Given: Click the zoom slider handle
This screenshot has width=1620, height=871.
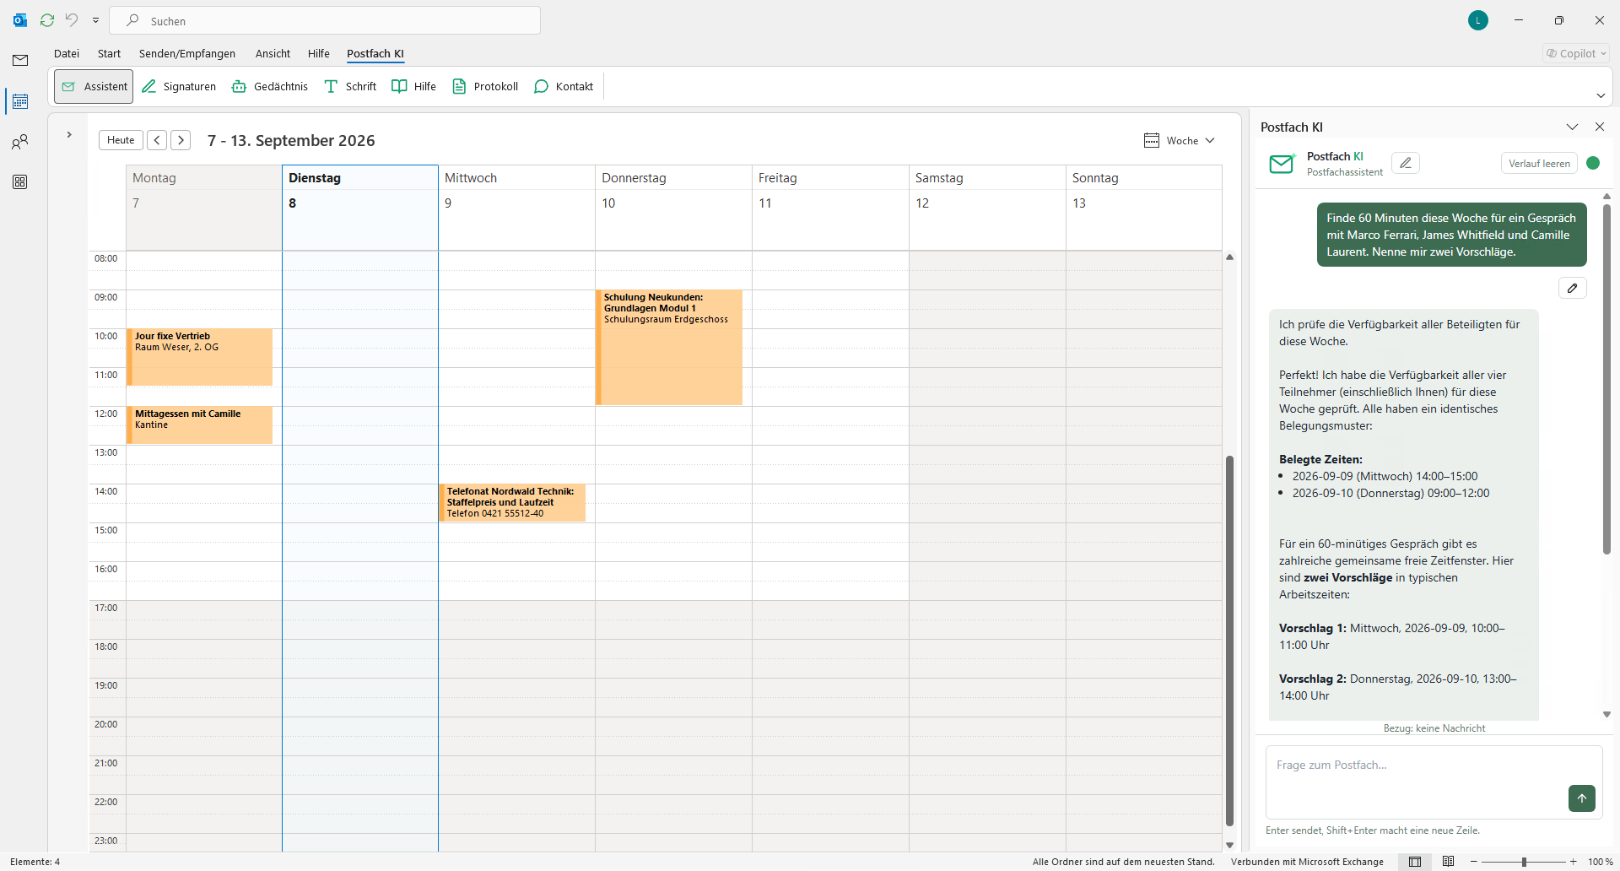Looking at the screenshot, I should (x=1524, y=862).
